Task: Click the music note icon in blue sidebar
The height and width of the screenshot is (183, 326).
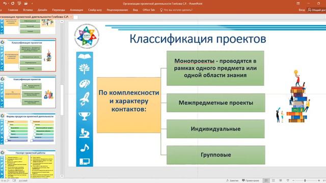Action: coord(85,148)
